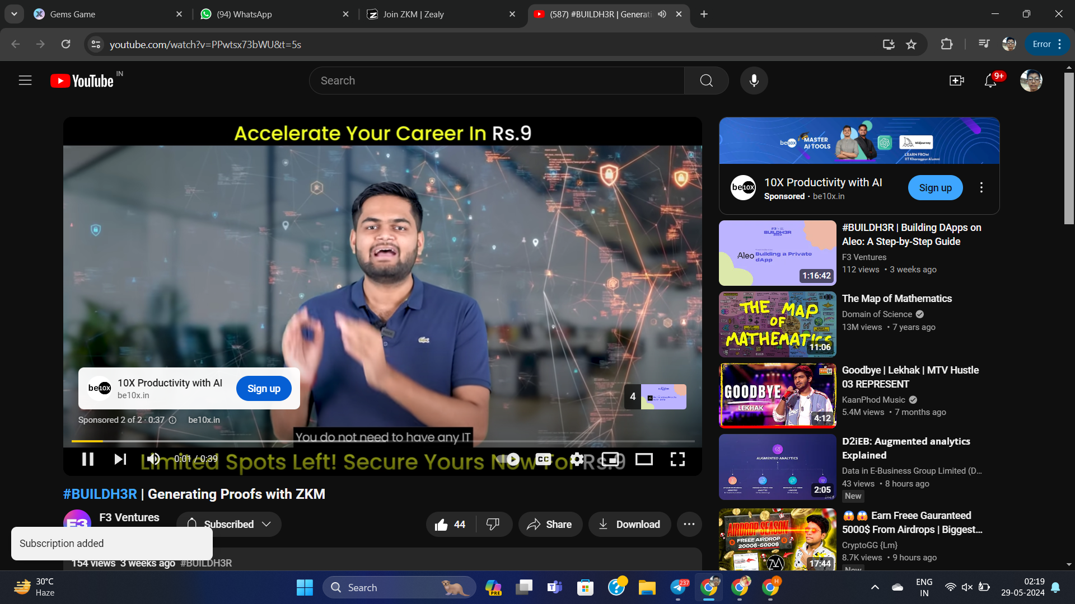1075x604 pixels.
Task: Toggle the video autoplay setting
Action: click(x=512, y=459)
